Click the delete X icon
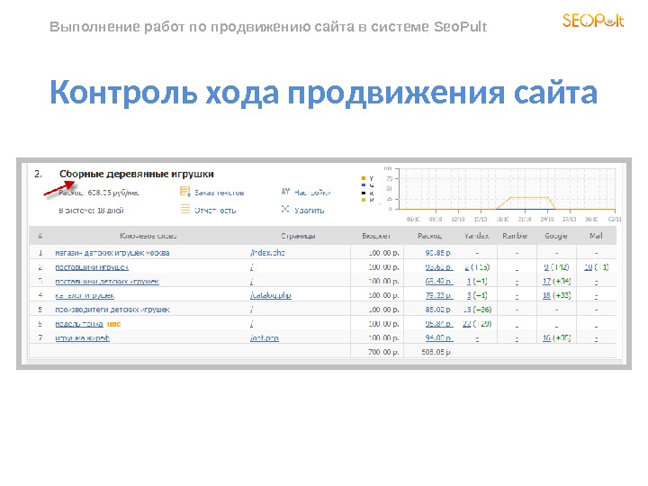This screenshot has height=486, width=648. (285, 209)
